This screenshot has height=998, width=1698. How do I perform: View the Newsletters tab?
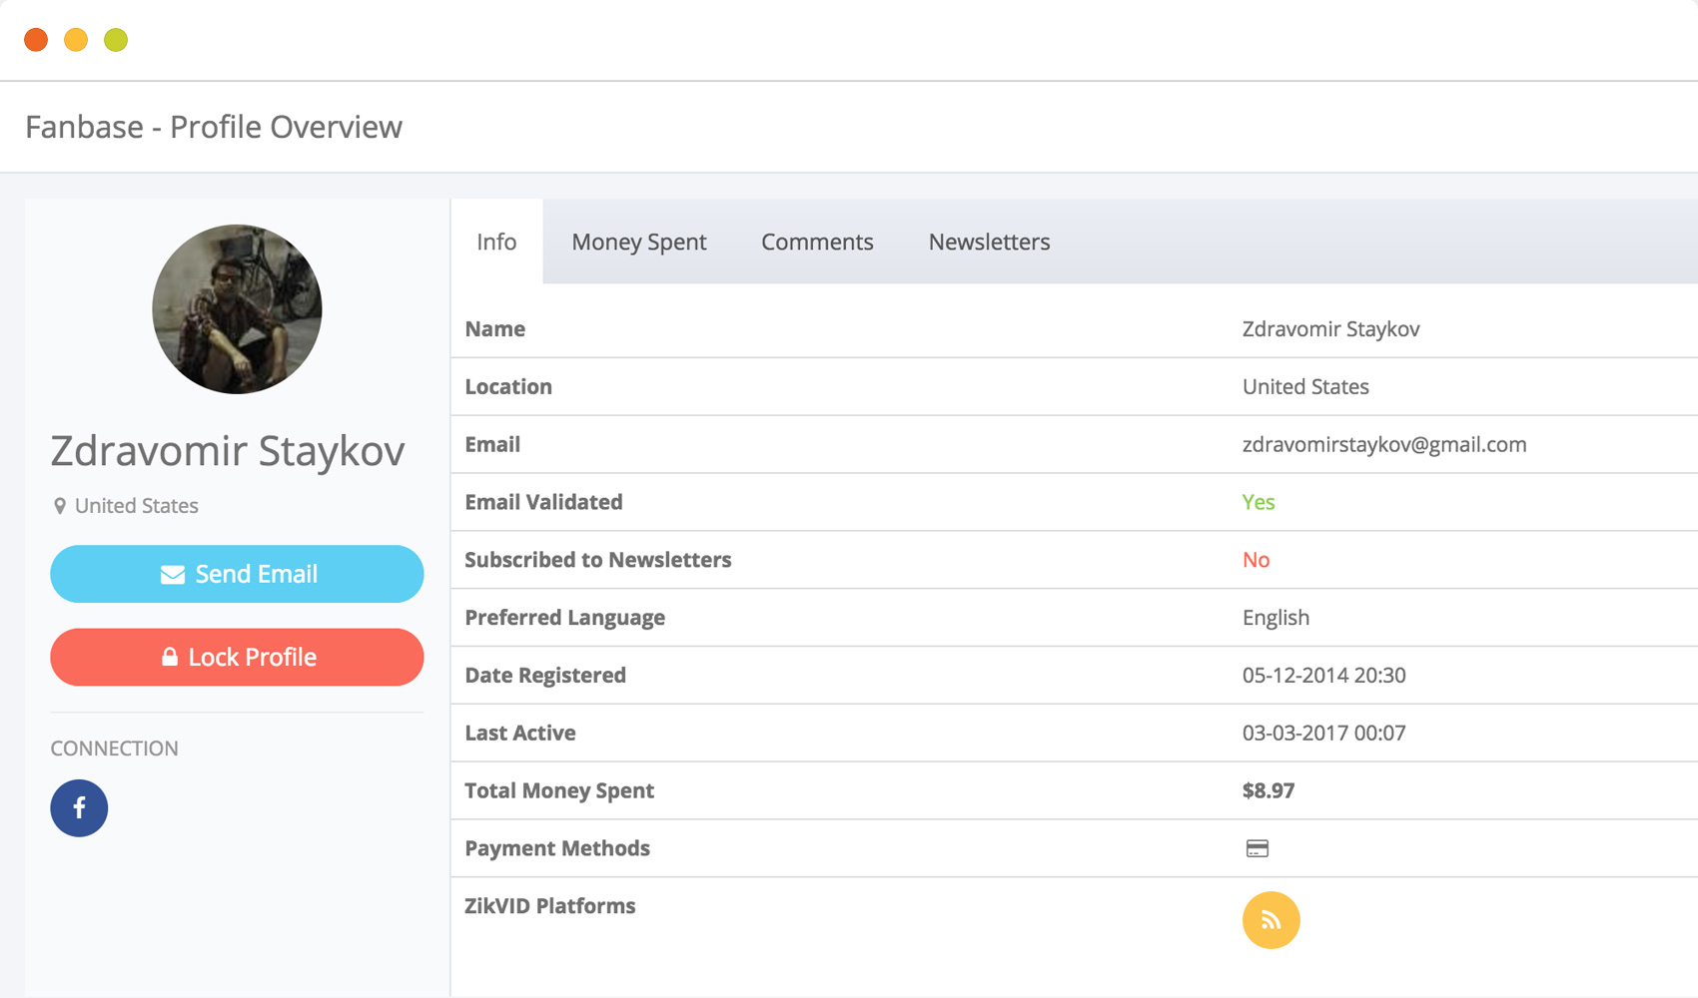989,242
